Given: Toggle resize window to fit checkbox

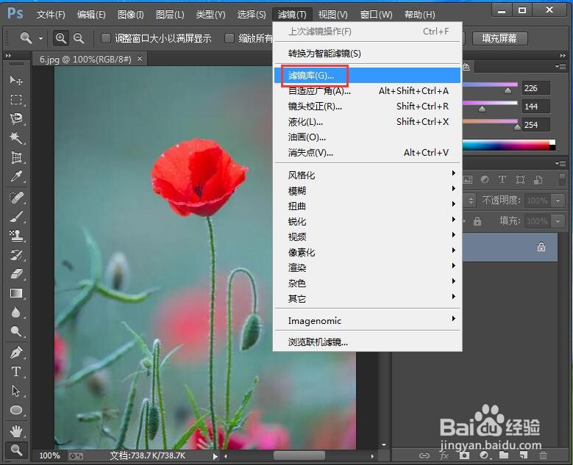Looking at the screenshot, I should pyautogui.click(x=106, y=38).
